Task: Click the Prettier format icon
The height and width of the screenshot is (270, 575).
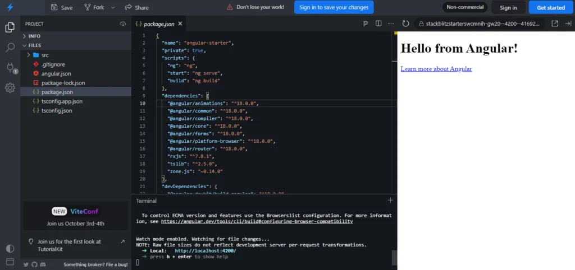Action: (x=365, y=24)
